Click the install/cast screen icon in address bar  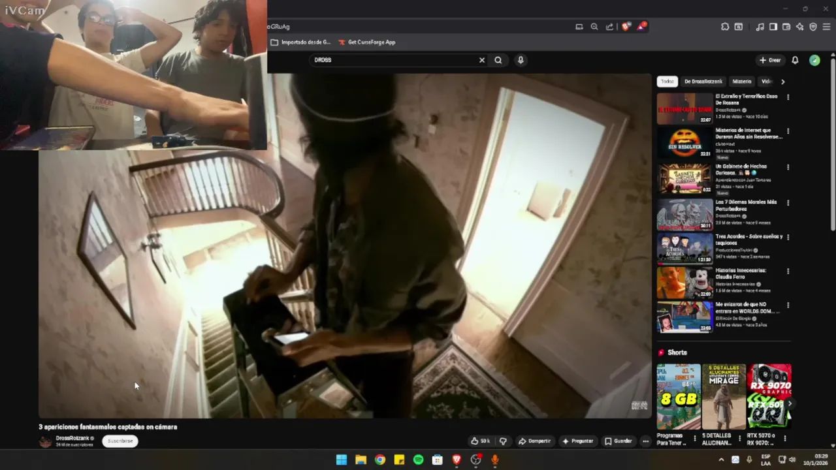coord(579,27)
